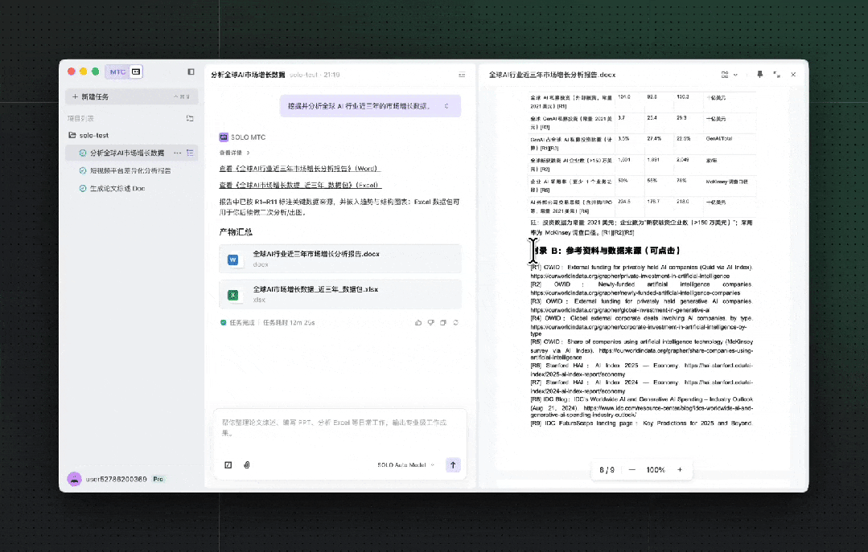
Task: Show the task list icon on selected task
Action: point(190,153)
